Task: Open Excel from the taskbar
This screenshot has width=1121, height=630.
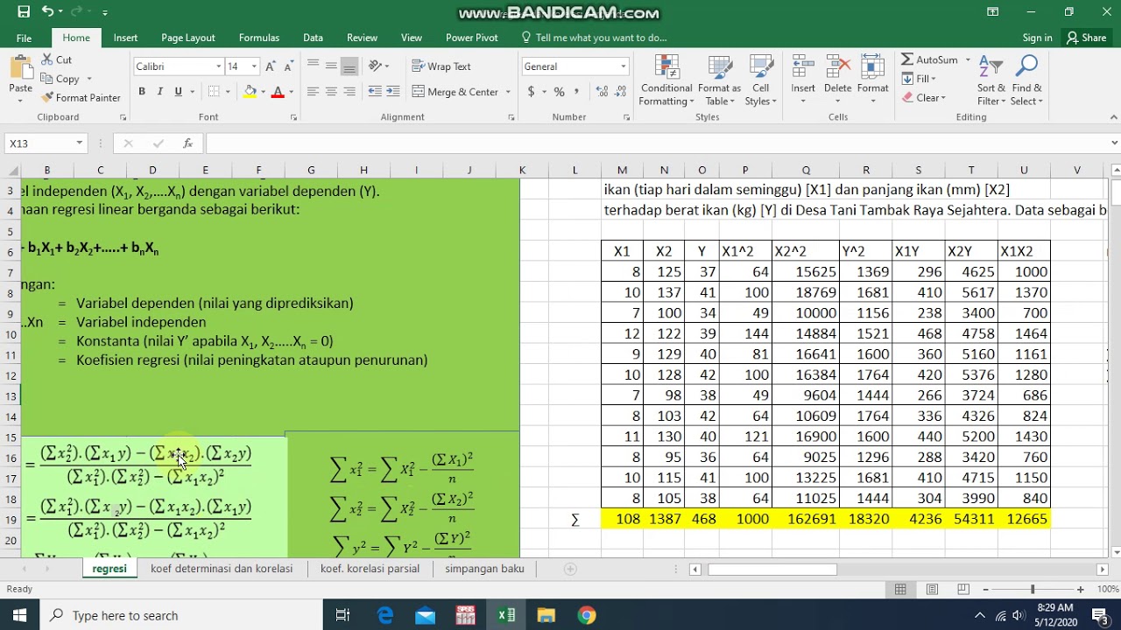Action: pyautogui.click(x=506, y=615)
